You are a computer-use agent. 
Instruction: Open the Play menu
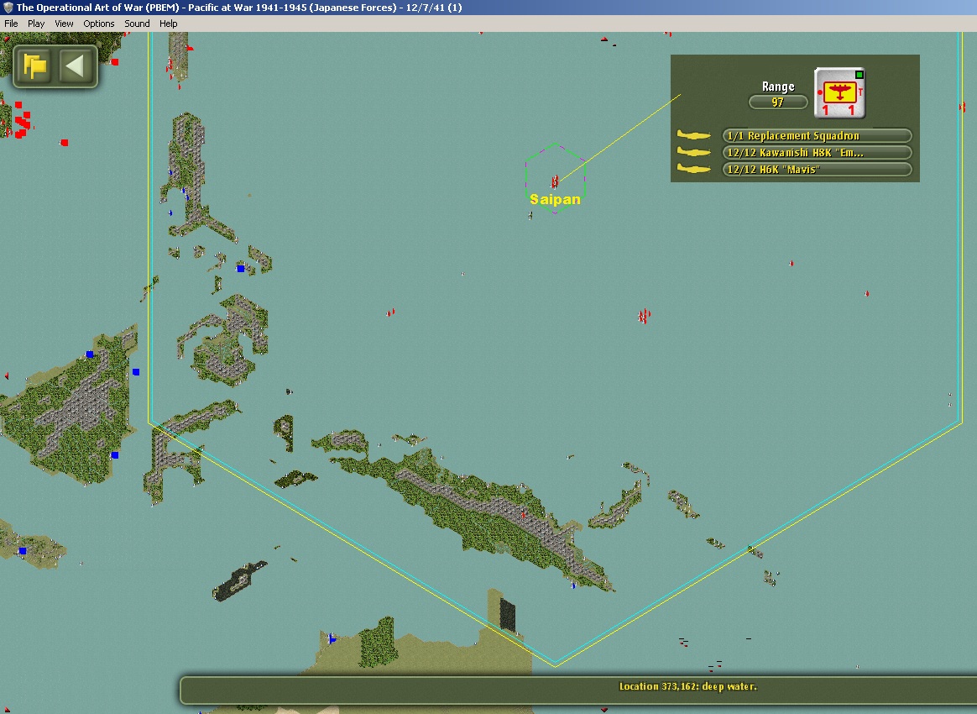coord(36,24)
